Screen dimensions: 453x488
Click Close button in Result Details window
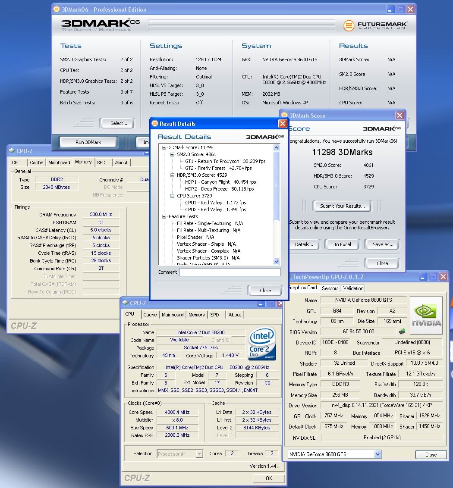tap(265, 291)
